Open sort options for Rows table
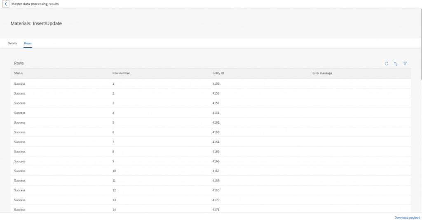Image resolution: width=422 pixels, height=220 pixels. (396, 64)
